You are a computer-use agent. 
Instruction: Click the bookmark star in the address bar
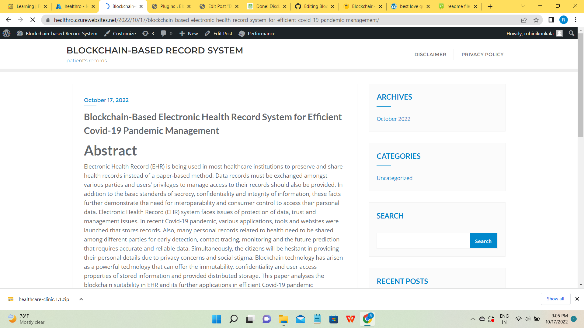click(536, 20)
